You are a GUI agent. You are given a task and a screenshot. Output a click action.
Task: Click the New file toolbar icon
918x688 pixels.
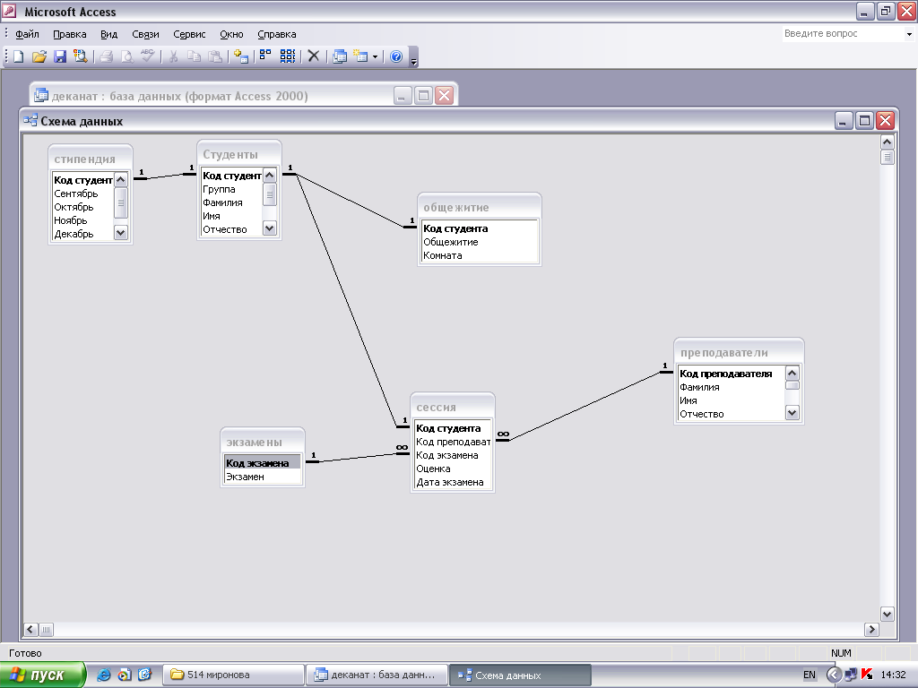tap(19, 56)
